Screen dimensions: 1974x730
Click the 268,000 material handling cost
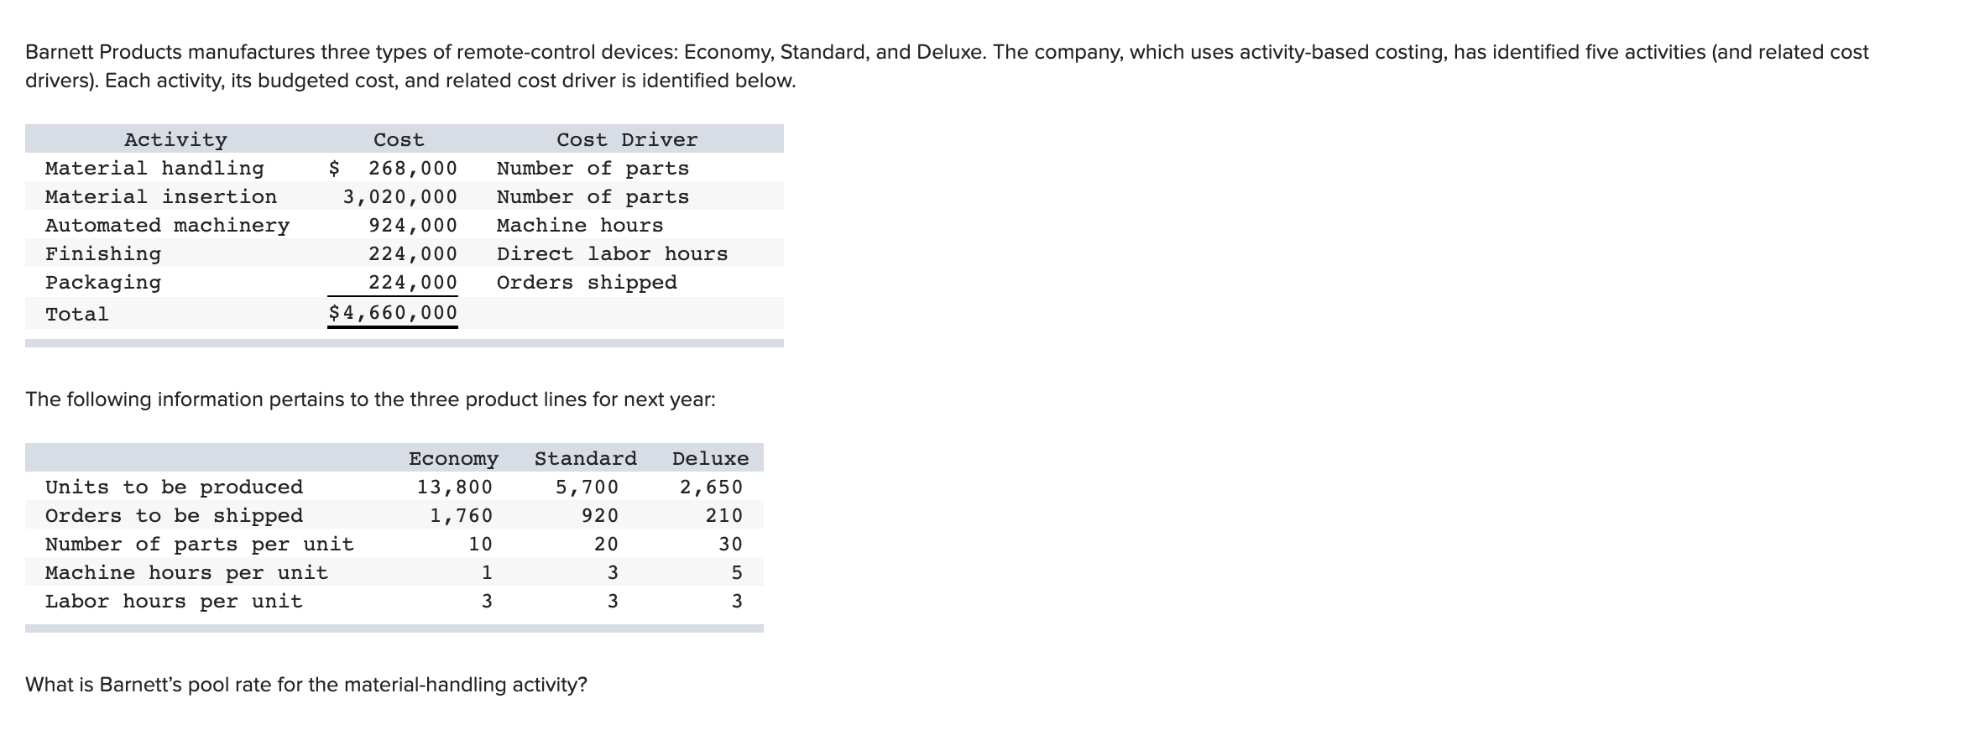click(413, 168)
